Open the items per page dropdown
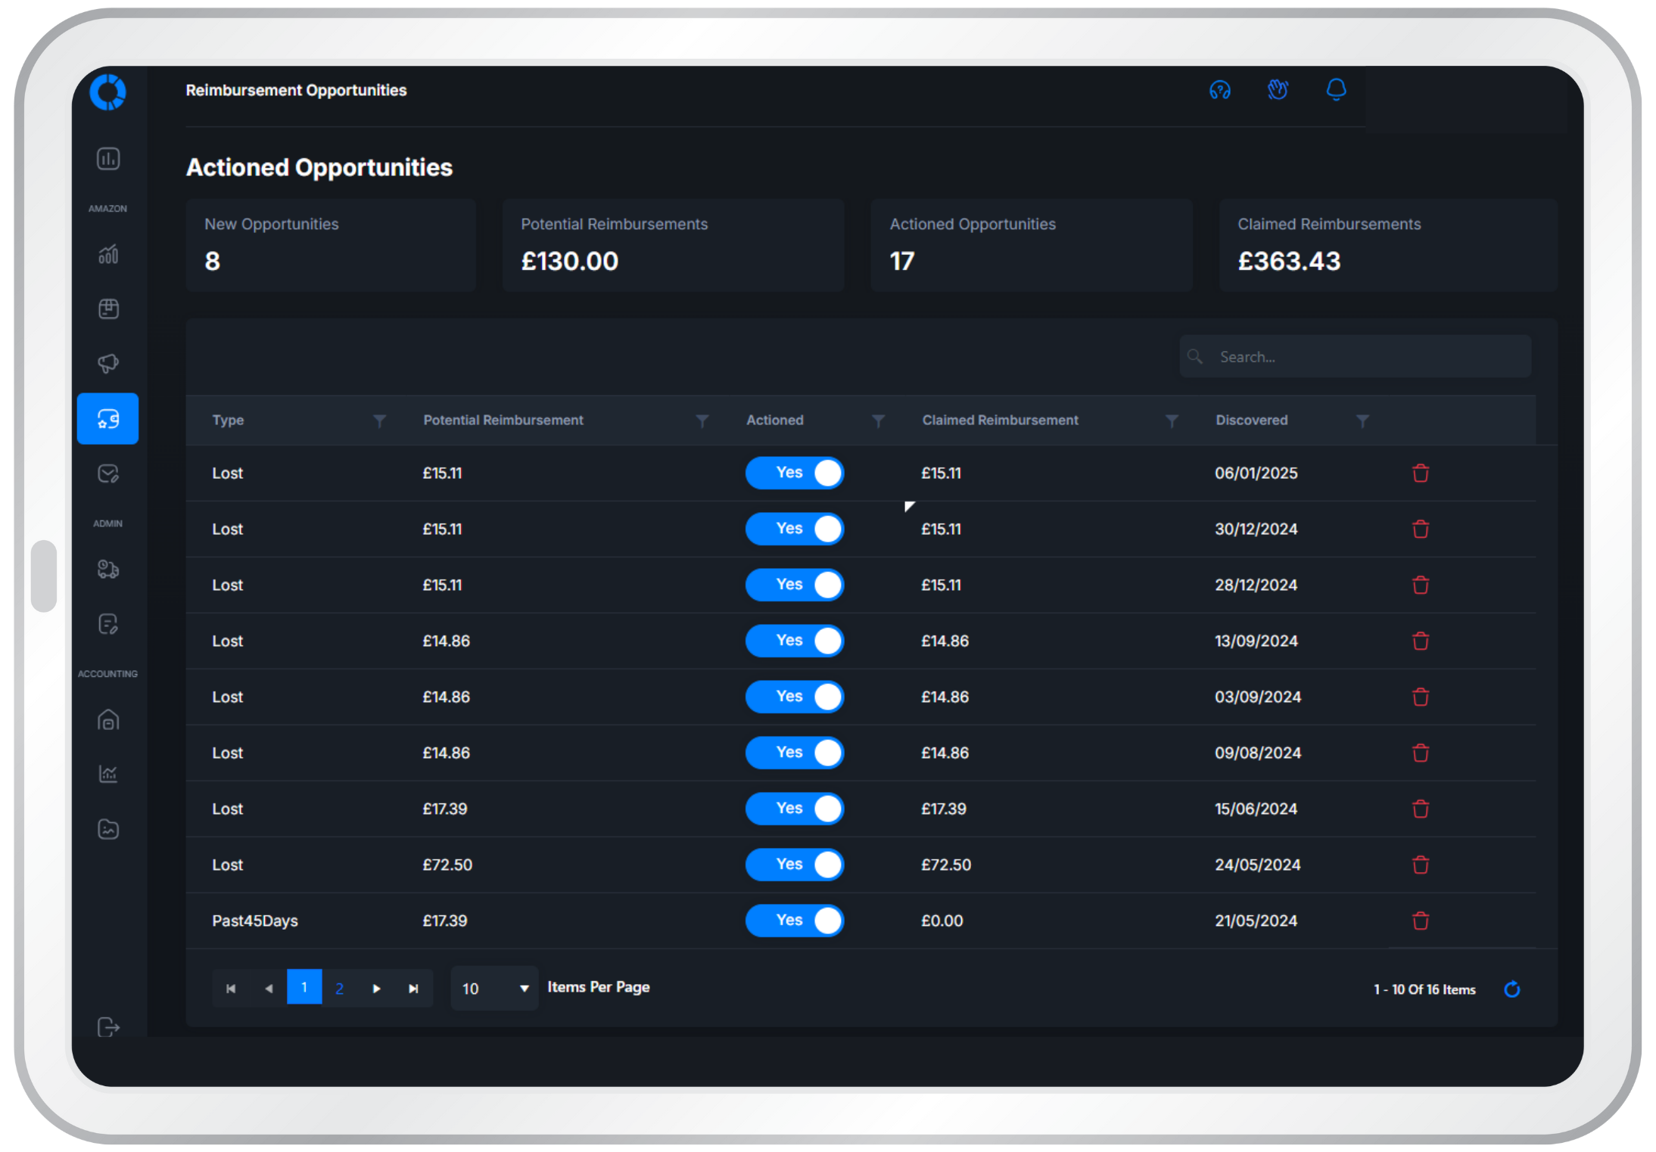1656x1152 pixels. [x=494, y=989]
